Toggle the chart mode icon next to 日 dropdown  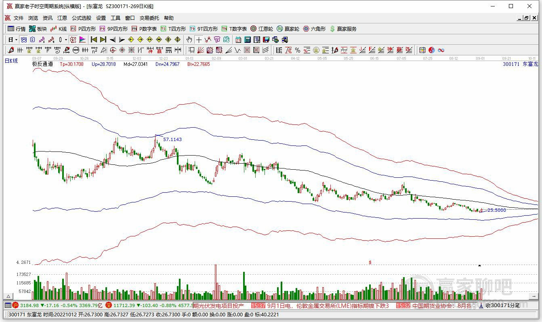23,40
